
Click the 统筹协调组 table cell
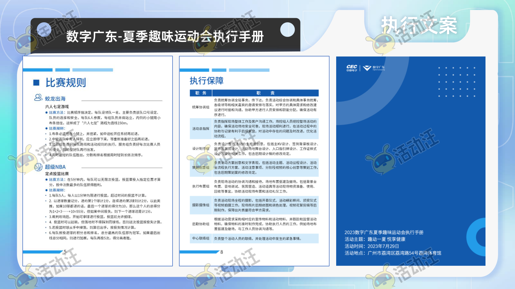pyautogui.click(x=201, y=107)
